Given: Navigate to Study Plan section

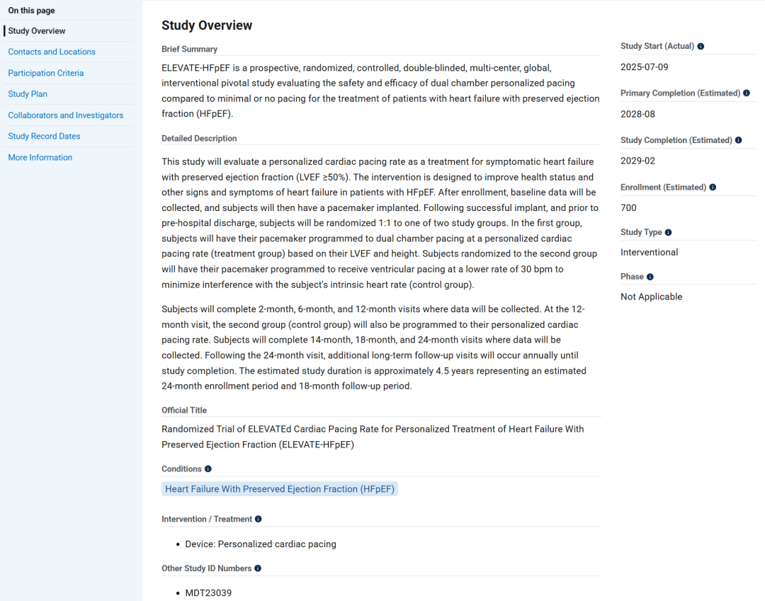Looking at the screenshot, I should click(28, 94).
